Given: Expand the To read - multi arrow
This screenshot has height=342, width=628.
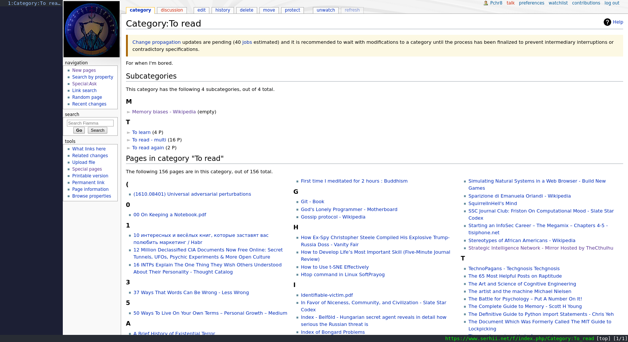Looking at the screenshot, I should pos(129,140).
